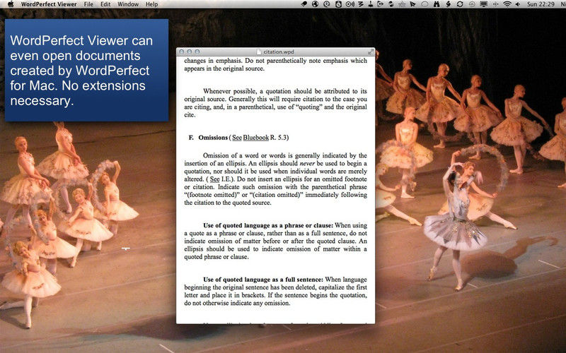
Task: Click the text 'R. 5.3)' in heading F
Action: coord(279,138)
